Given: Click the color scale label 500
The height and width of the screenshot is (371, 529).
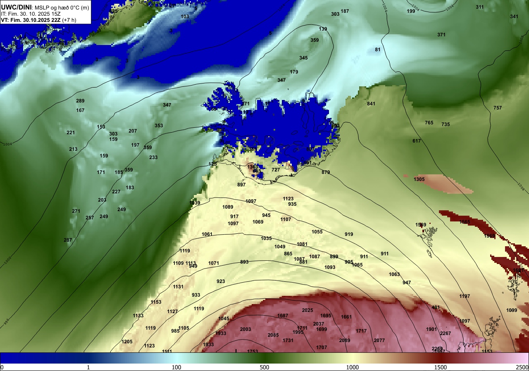Looking at the screenshot, I should tap(264, 367).
